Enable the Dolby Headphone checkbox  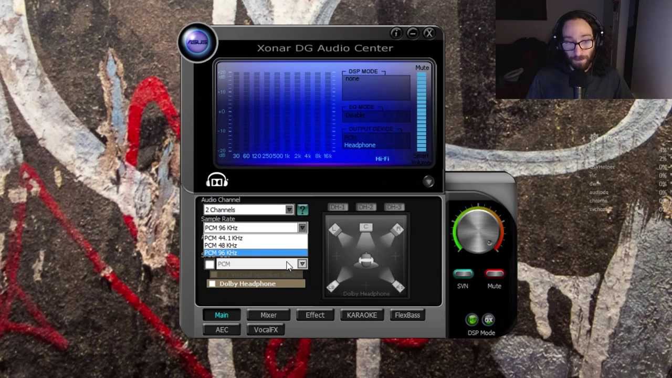point(212,284)
